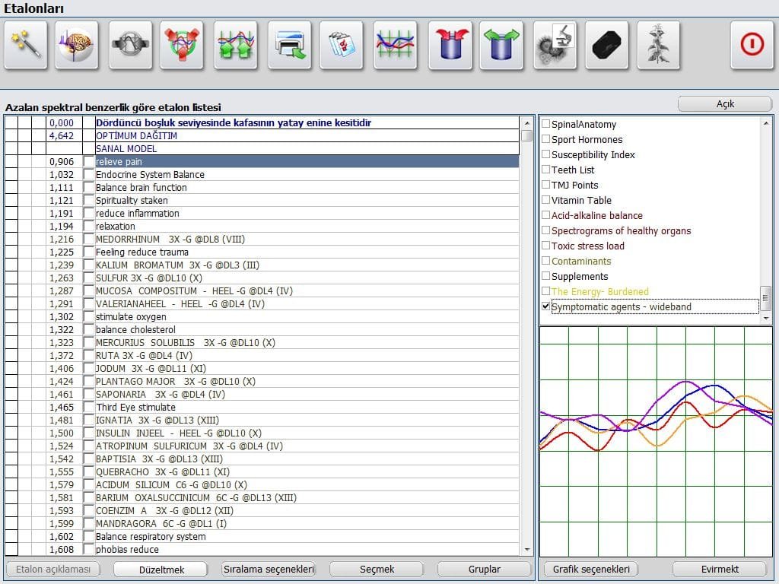779x584 pixels.
Task: Select the OPTİMUM DAĞITIM row
Action: [x=304, y=136]
